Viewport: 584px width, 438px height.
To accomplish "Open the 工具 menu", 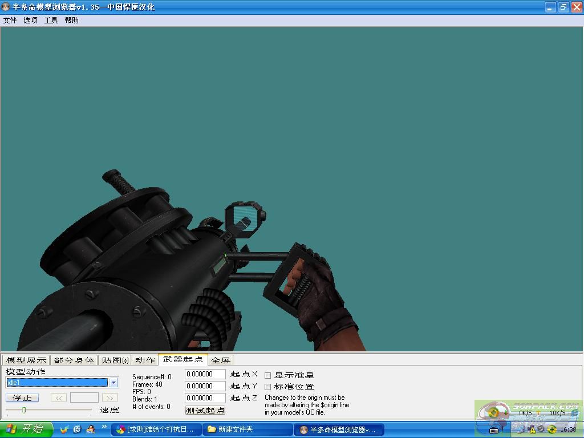I will click(51, 20).
